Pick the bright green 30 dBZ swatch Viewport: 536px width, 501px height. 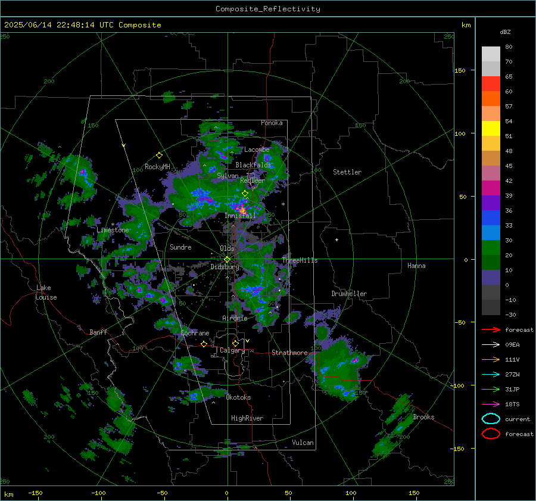pos(491,247)
